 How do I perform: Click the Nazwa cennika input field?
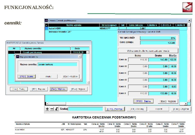pos(57,64)
